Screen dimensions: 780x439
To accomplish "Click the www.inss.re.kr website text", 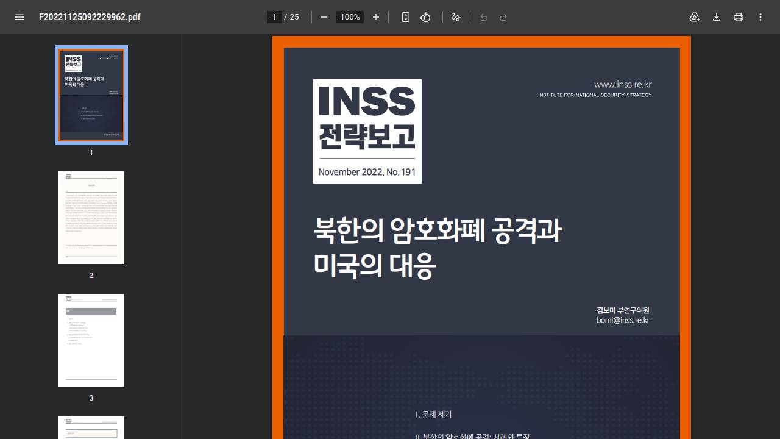I will [623, 84].
